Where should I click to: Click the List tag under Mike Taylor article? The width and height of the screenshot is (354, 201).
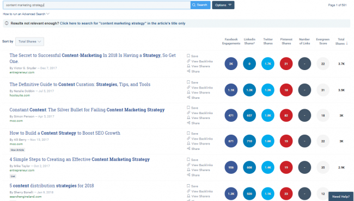(x=13, y=176)
